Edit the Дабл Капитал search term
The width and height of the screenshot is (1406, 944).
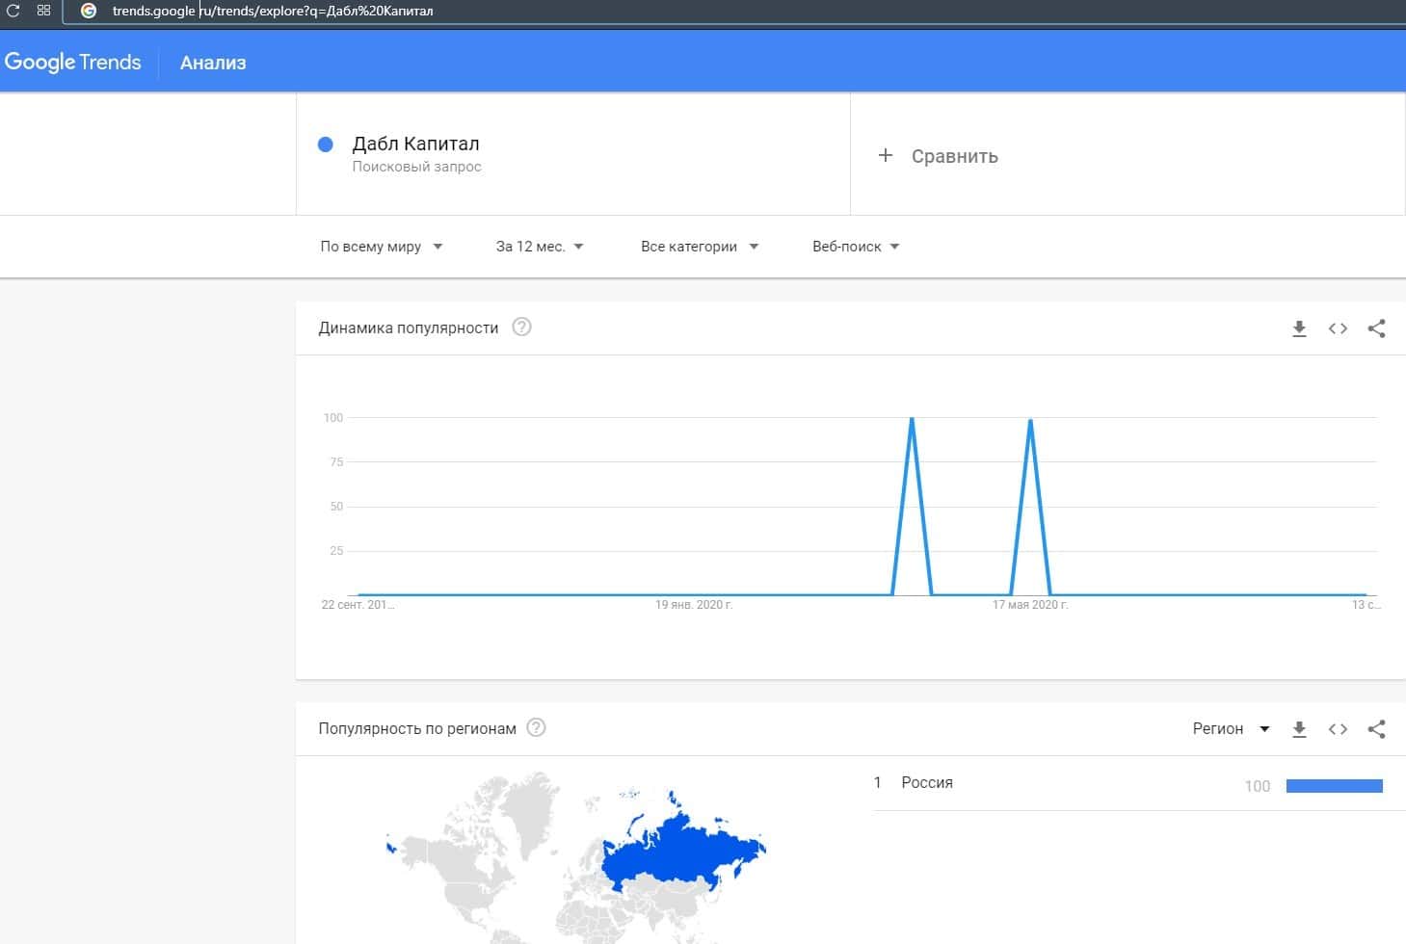(415, 144)
